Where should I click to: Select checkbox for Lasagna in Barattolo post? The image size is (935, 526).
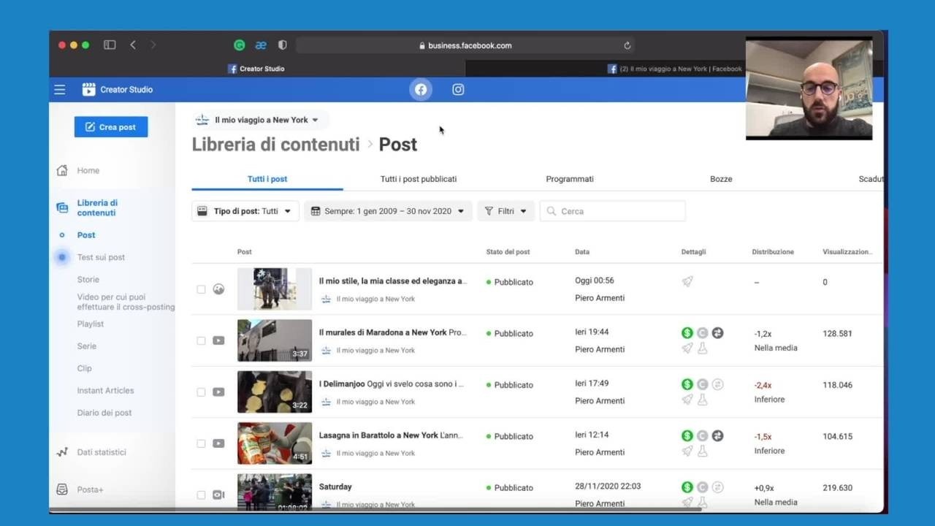point(201,443)
